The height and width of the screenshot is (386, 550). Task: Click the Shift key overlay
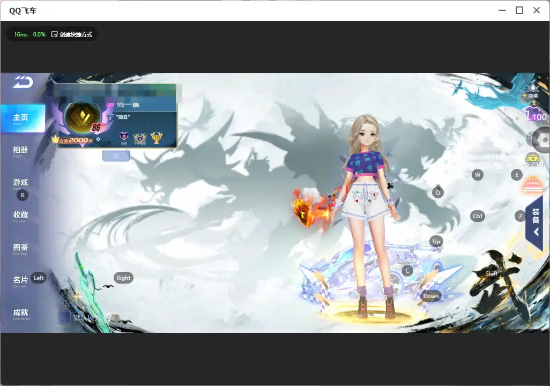[x=492, y=273]
